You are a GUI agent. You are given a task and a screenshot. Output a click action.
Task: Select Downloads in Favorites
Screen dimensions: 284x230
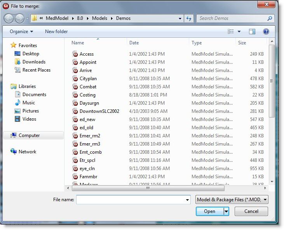pos(34,62)
